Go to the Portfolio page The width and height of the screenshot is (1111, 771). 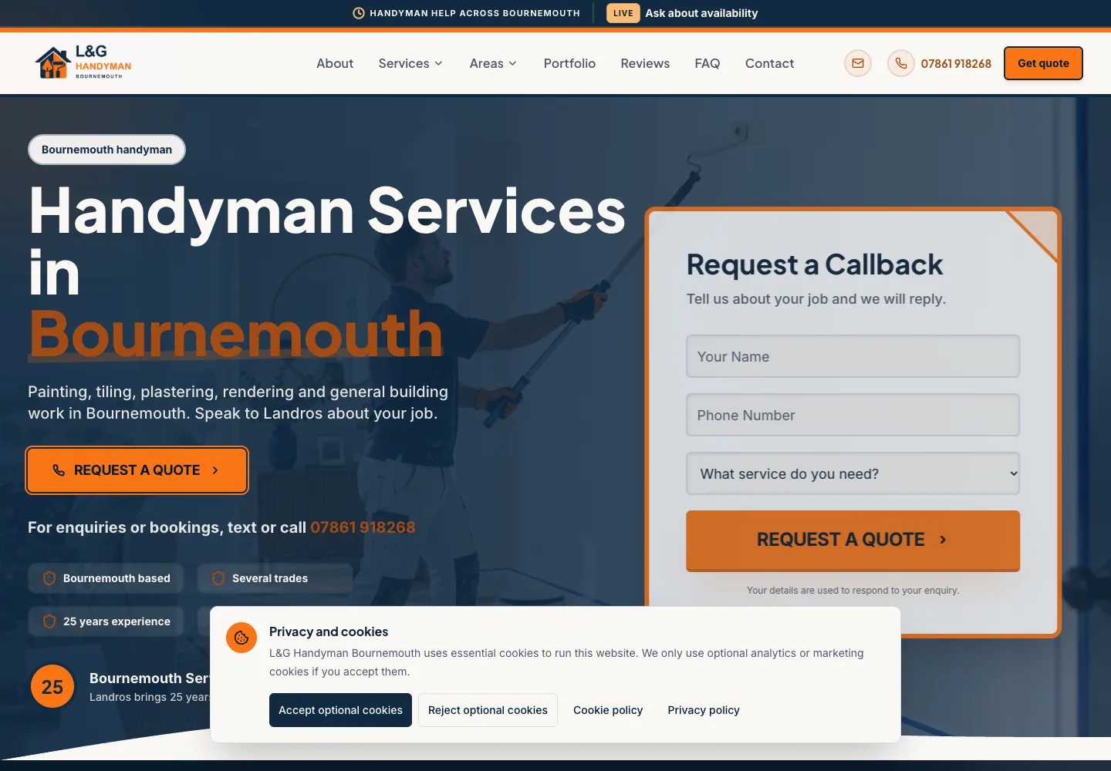tap(569, 63)
